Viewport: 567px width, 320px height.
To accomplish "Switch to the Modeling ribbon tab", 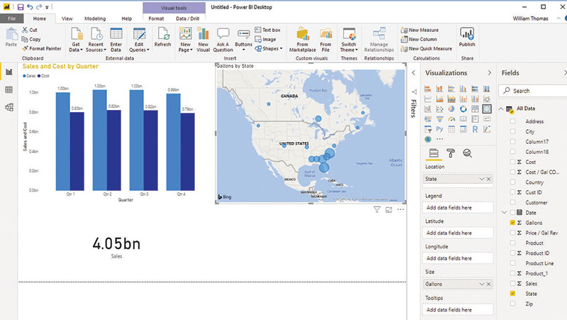I will (94, 17).
